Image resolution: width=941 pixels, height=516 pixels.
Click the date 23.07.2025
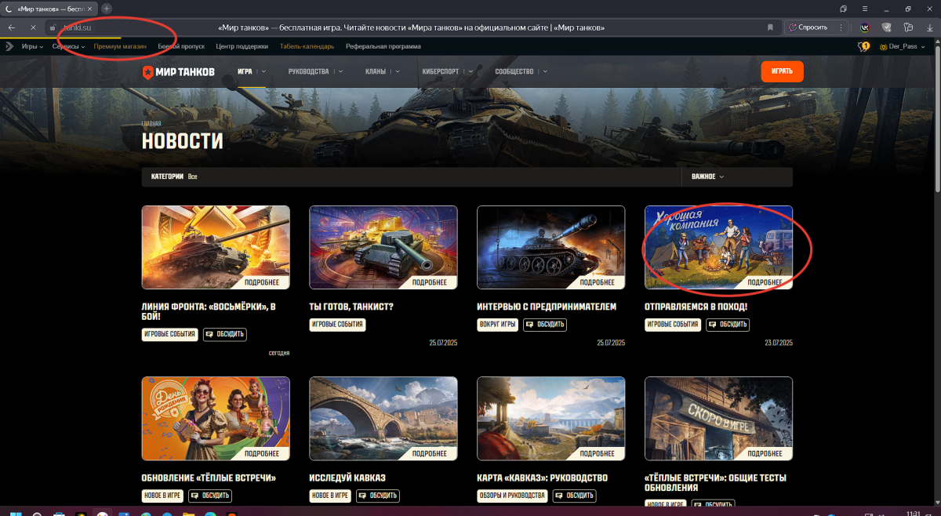point(778,343)
